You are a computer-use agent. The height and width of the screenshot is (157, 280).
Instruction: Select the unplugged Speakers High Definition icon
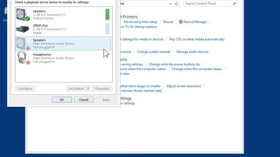click(x=23, y=44)
